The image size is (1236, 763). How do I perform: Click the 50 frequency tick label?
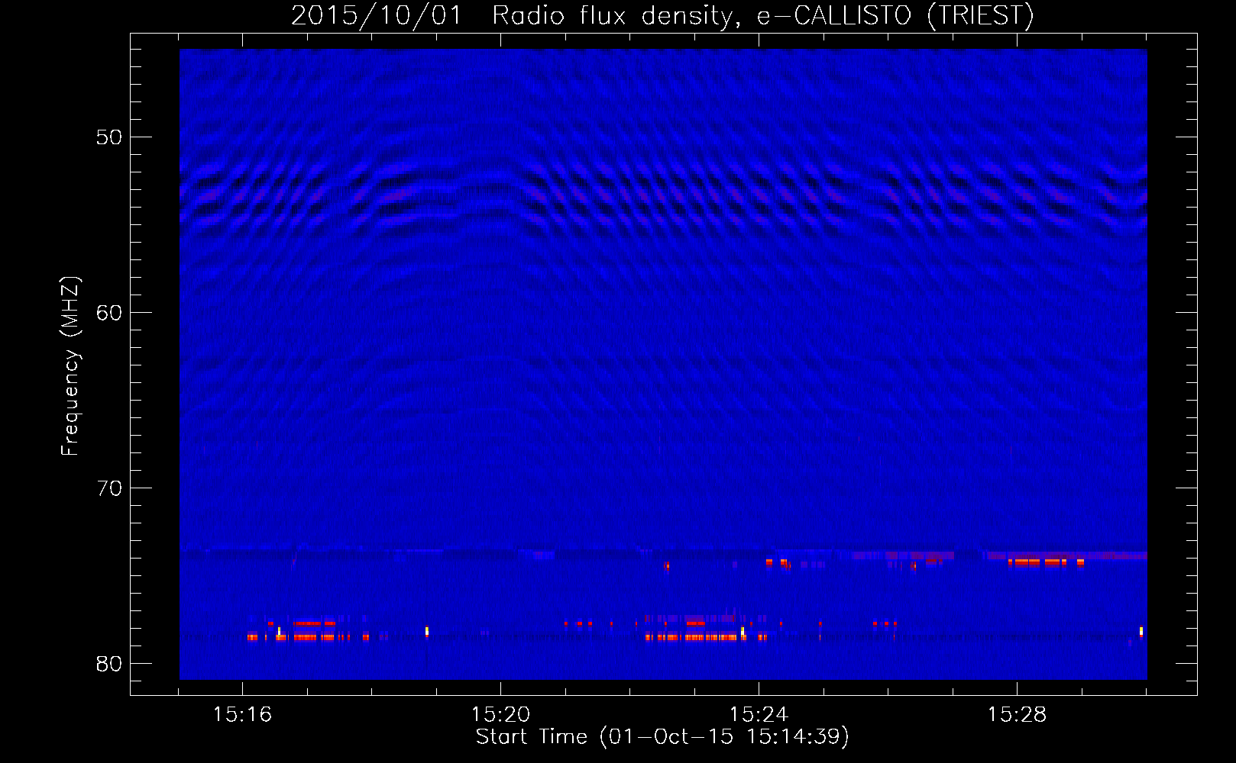coord(109,137)
